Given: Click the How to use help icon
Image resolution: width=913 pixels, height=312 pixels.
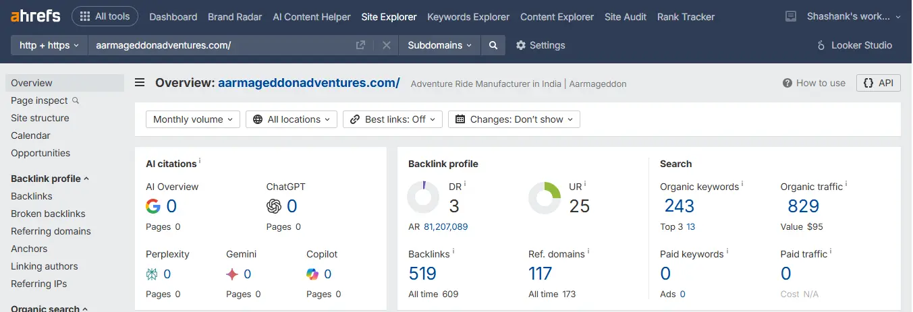Looking at the screenshot, I should [787, 83].
